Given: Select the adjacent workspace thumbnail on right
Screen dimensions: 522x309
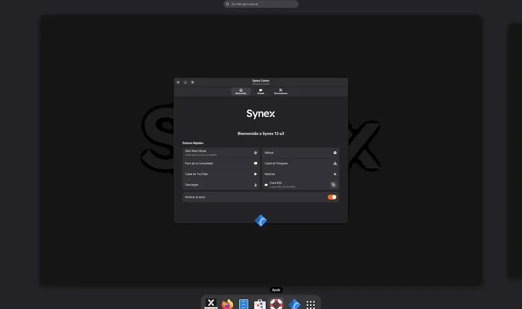Looking at the screenshot, I should point(515,150).
